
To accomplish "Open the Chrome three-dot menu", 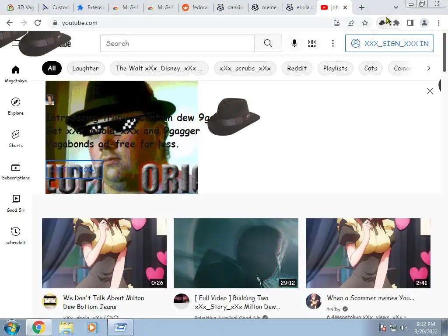I will coord(438,23).
